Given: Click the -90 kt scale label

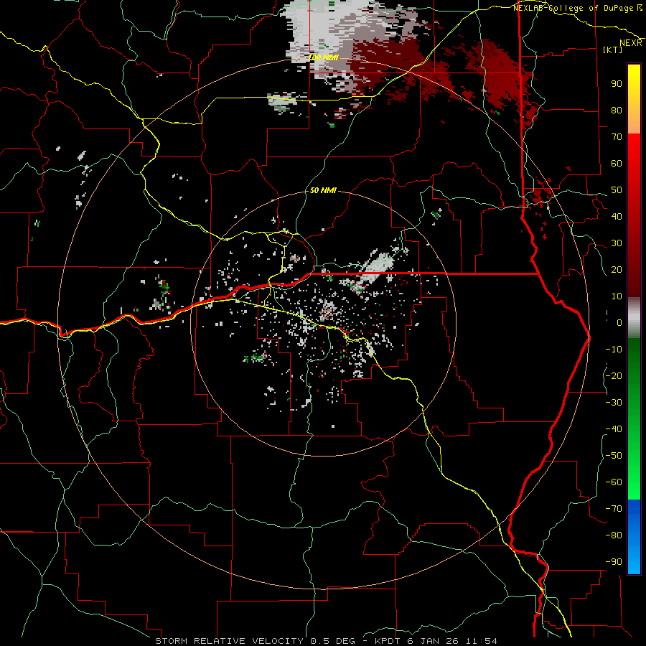Looking at the screenshot, I should [614, 562].
